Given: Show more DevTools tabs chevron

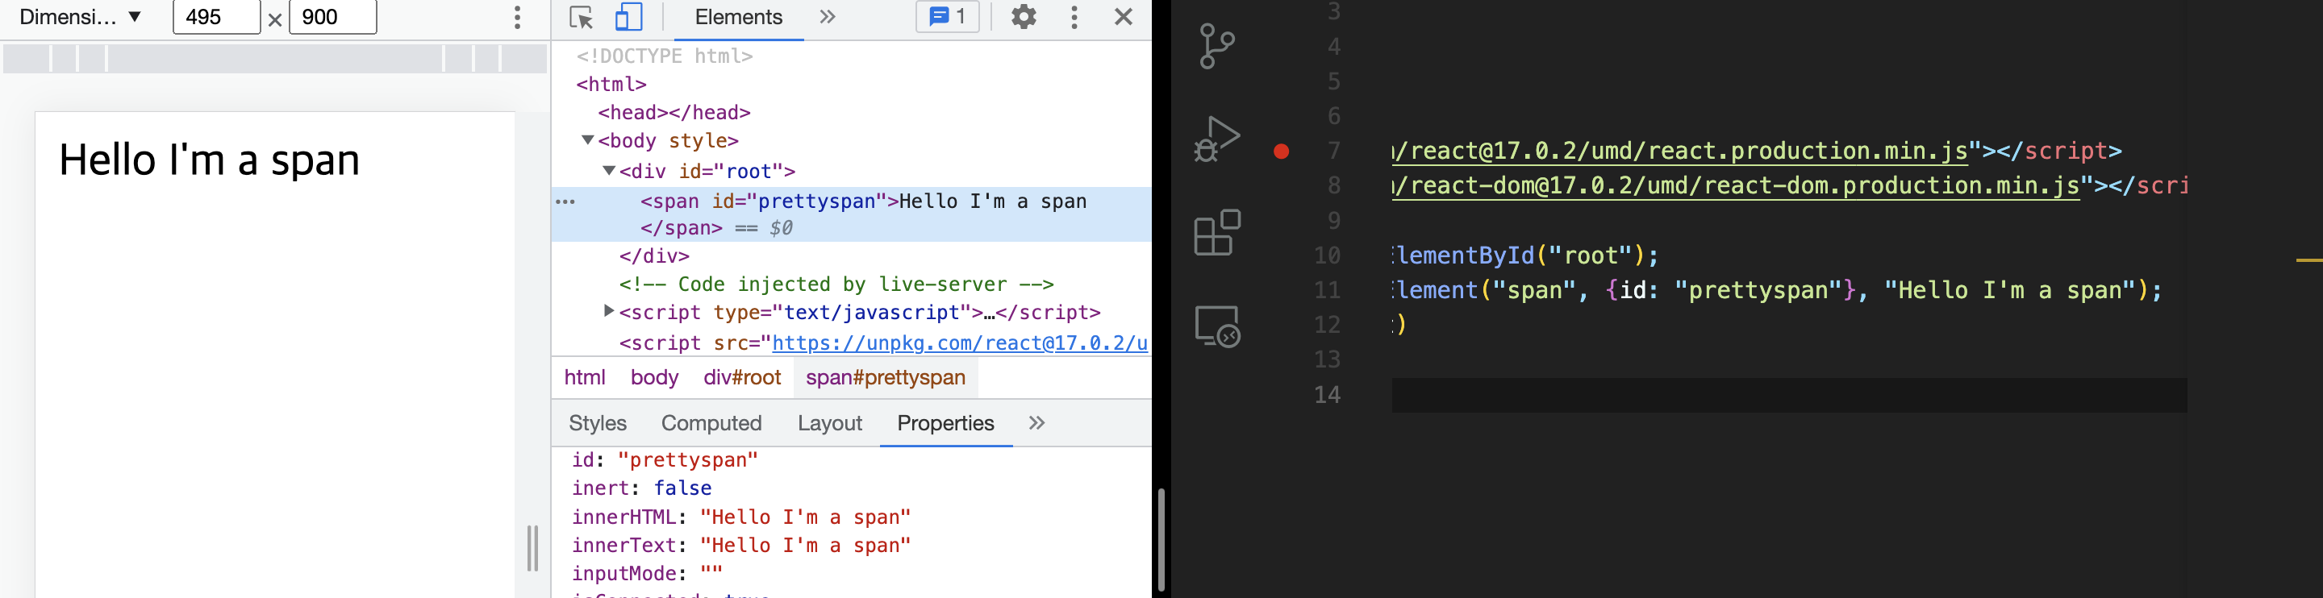Looking at the screenshot, I should pyautogui.click(x=828, y=17).
